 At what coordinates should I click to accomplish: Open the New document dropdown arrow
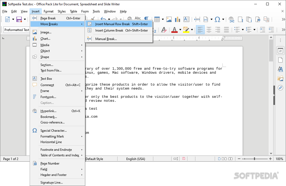13,19
